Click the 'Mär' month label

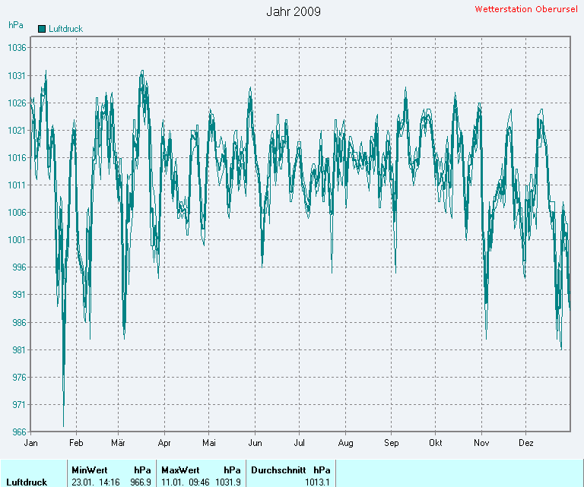(x=118, y=443)
